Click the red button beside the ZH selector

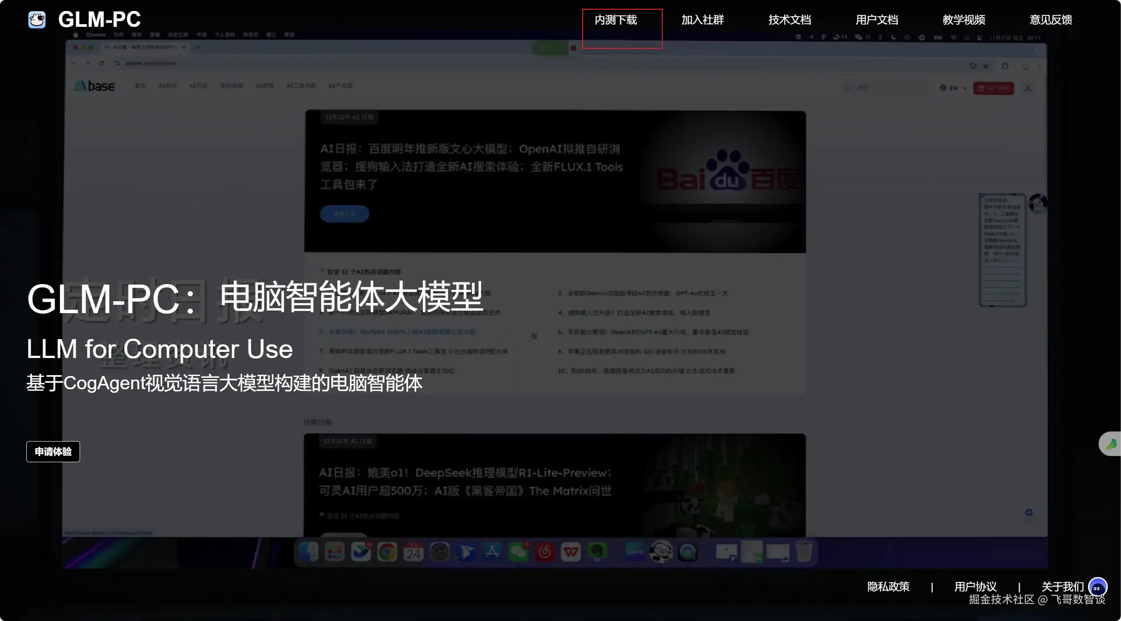993,88
